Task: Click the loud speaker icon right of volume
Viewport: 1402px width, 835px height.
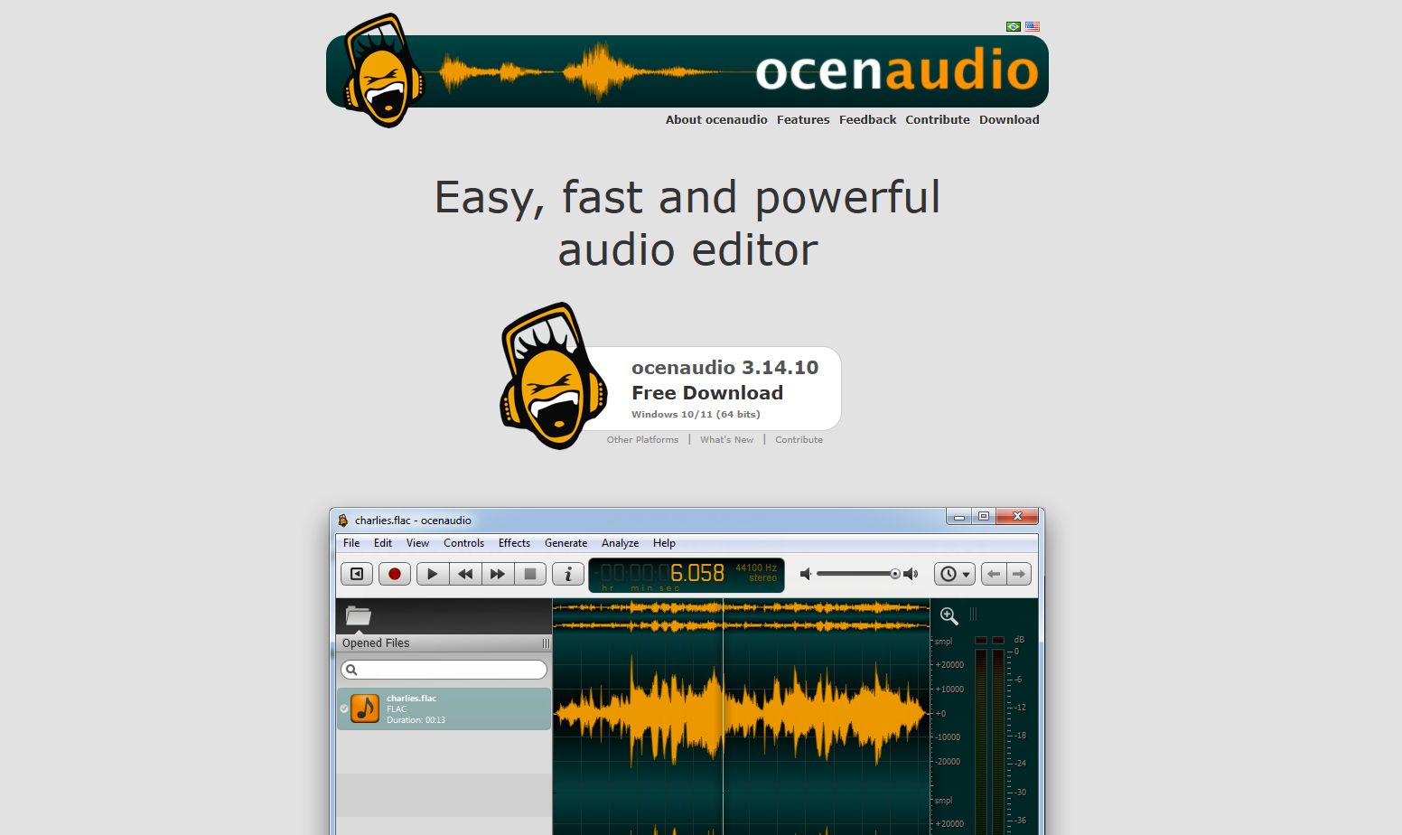Action: pos(911,574)
